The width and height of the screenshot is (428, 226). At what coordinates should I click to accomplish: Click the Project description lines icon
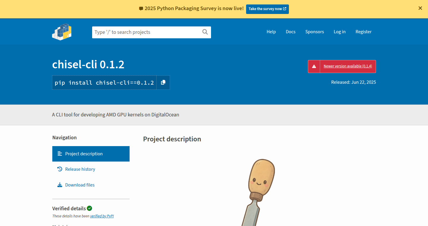(x=60, y=154)
